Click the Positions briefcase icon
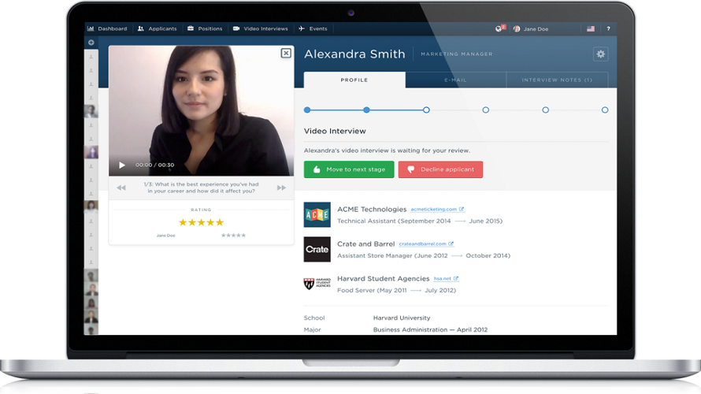Image resolution: width=701 pixels, height=394 pixels. tap(191, 28)
